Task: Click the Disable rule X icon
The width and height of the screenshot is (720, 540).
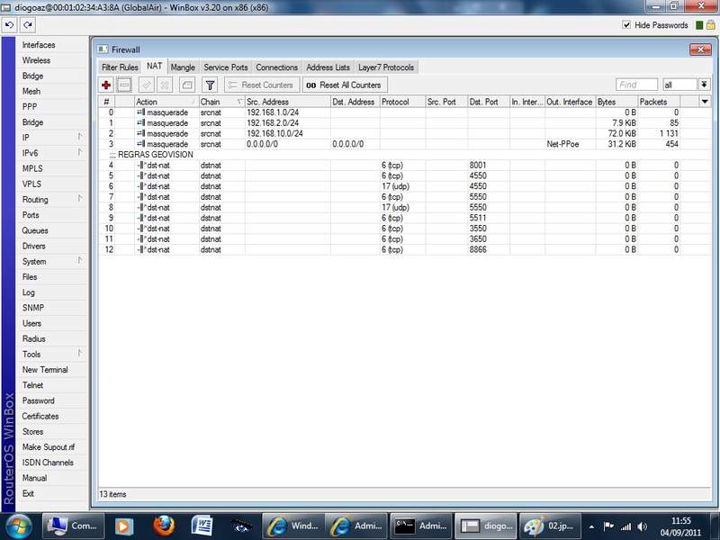Action: pos(165,85)
